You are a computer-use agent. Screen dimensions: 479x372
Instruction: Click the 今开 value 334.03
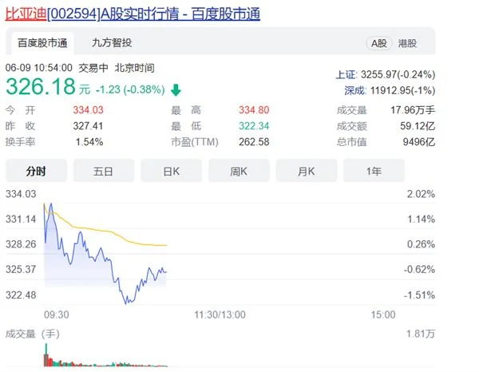tap(88, 110)
